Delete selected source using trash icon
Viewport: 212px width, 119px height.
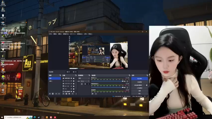[x=67, y=94]
